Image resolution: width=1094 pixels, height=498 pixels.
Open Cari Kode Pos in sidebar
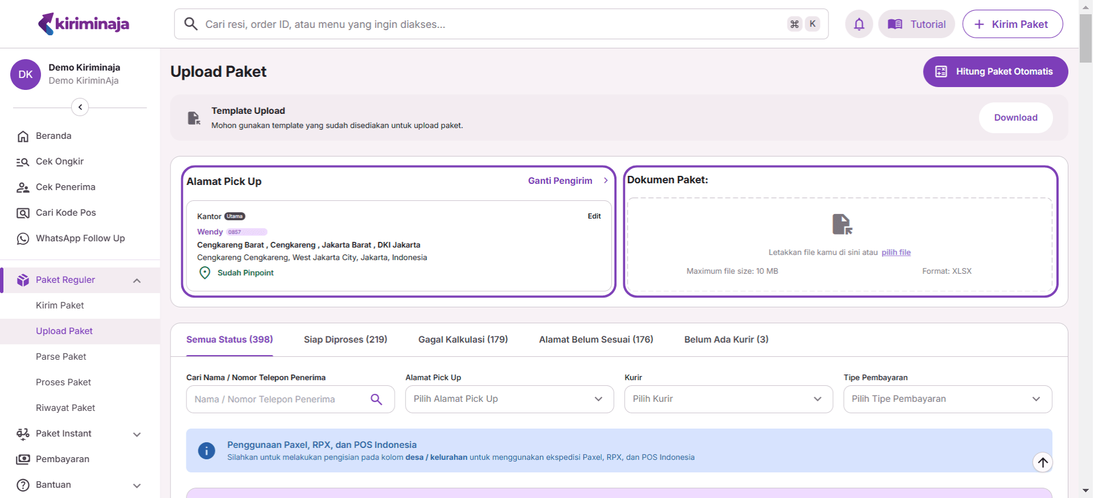pos(66,213)
